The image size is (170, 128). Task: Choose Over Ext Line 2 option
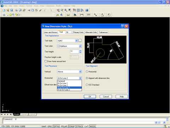tap(69, 90)
